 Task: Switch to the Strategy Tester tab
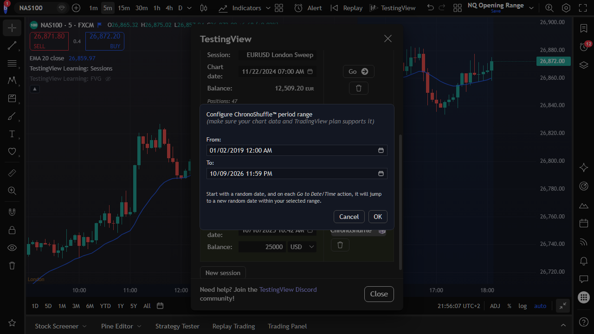point(177,326)
